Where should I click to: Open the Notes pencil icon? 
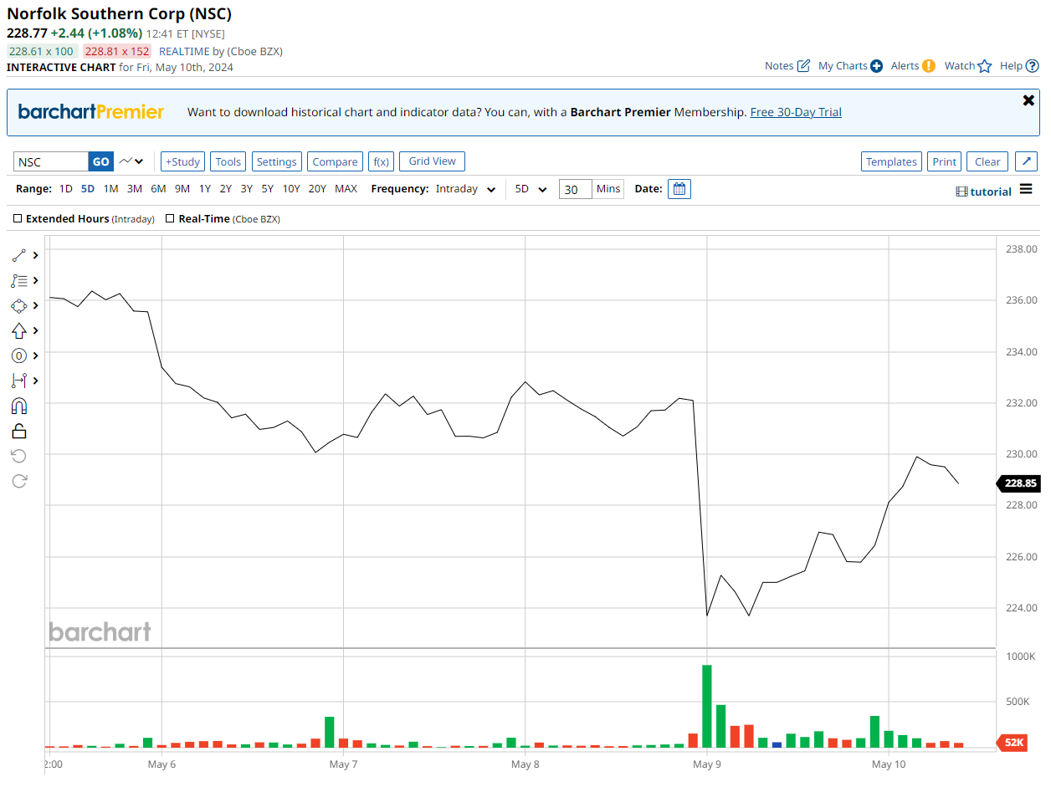[x=803, y=66]
